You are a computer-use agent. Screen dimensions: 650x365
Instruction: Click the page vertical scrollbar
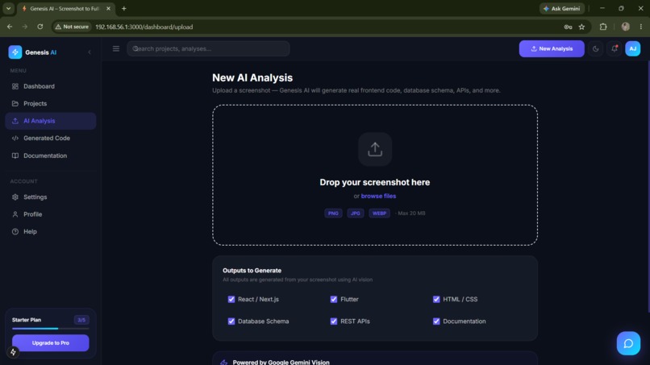click(648, 186)
